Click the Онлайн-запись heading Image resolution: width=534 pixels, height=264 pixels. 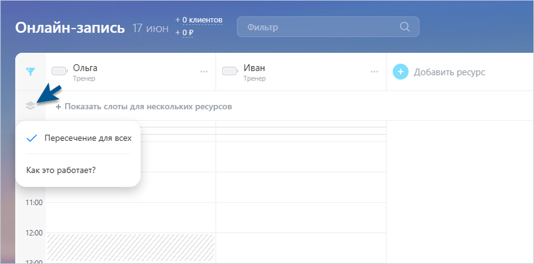pos(70,28)
